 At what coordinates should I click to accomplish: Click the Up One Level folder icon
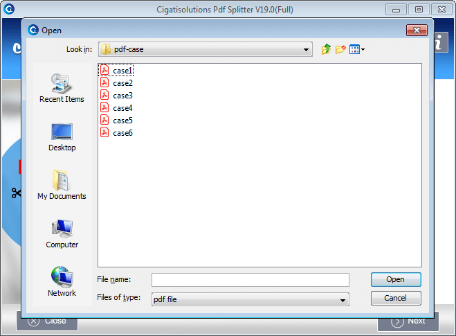tap(326, 49)
